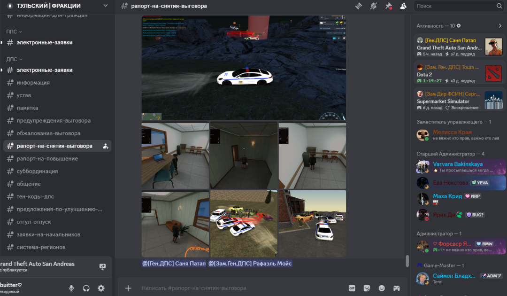Open the устав channel

point(24,95)
